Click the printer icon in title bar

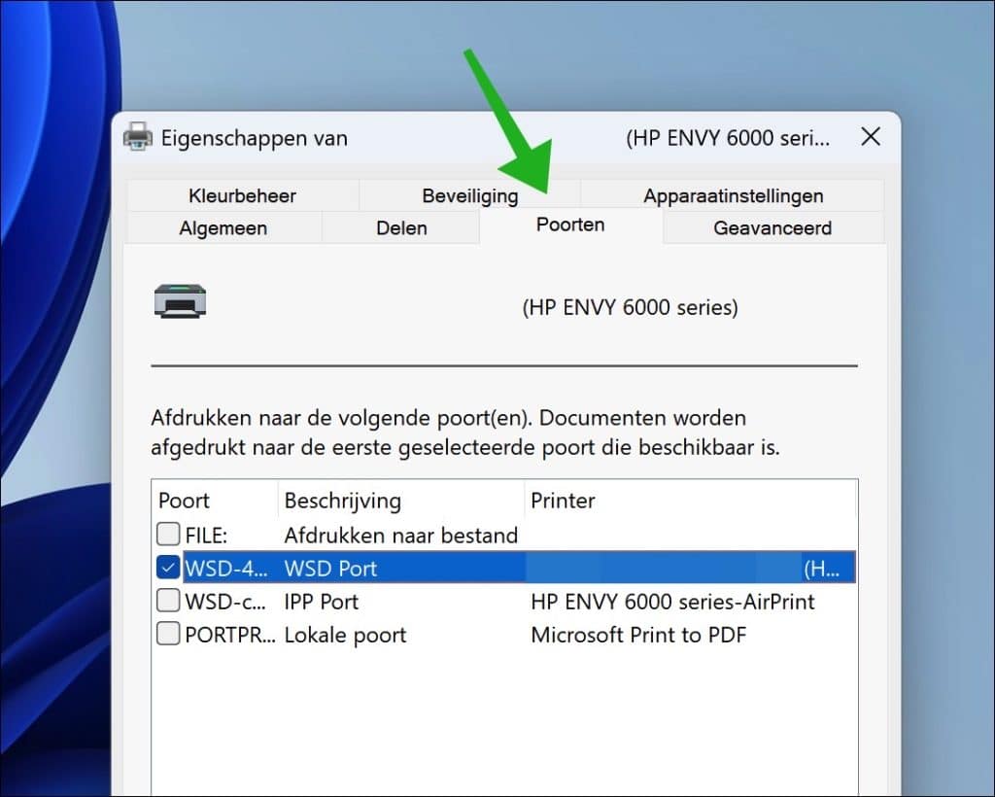138,136
